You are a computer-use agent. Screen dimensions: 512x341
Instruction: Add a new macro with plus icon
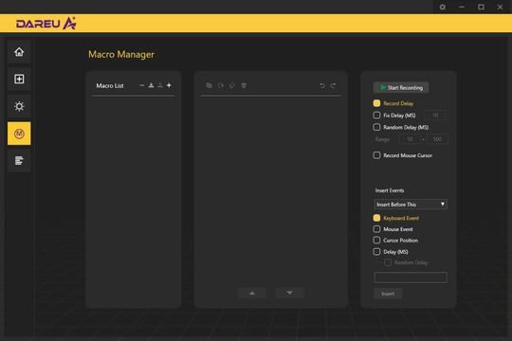(x=169, y=85)
